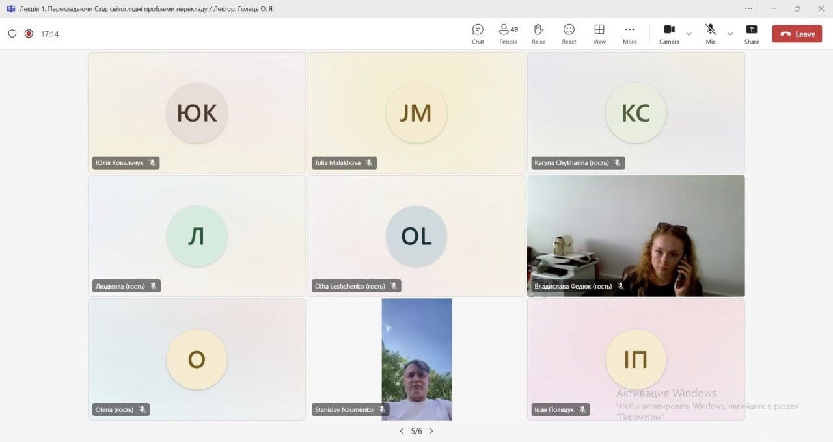The width and height of the screenshot is (833, 442).
Task: Open the Chat panel
Action: tap(478, 34)
